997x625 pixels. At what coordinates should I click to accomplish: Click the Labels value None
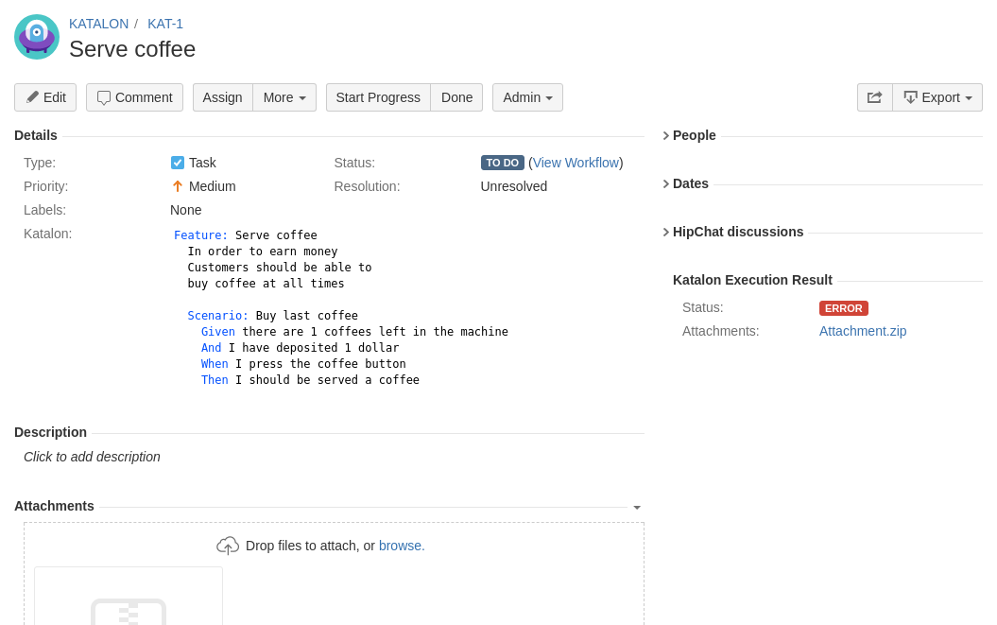[x=185, y=210]
